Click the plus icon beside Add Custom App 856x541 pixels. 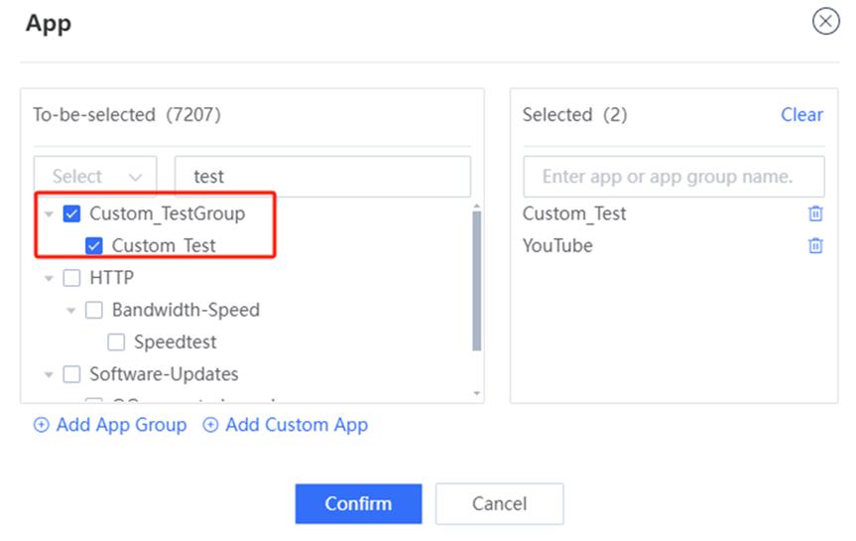(210, 425)
